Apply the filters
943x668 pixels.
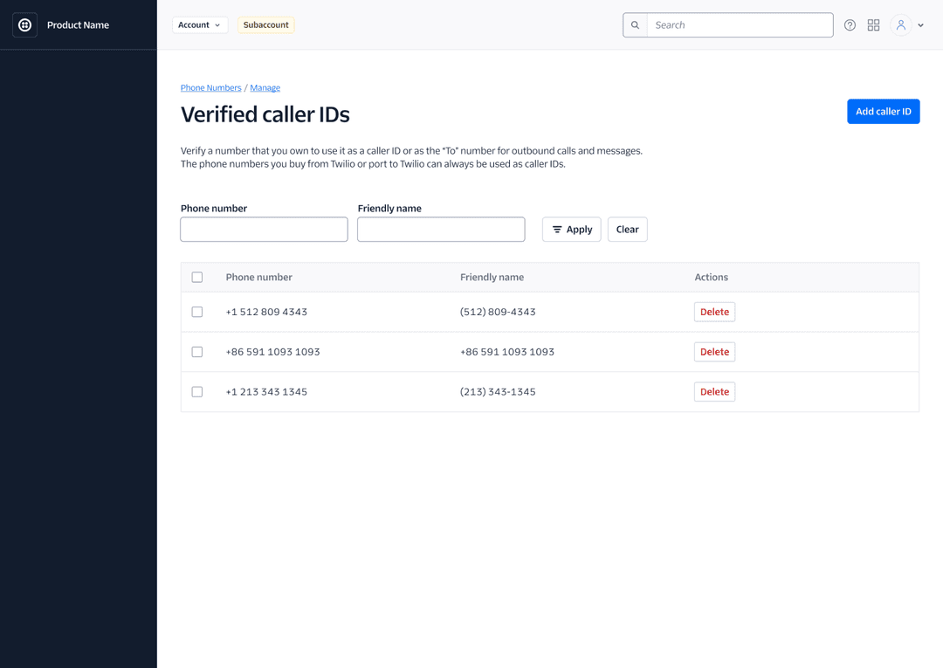click(x=571, y=230)
